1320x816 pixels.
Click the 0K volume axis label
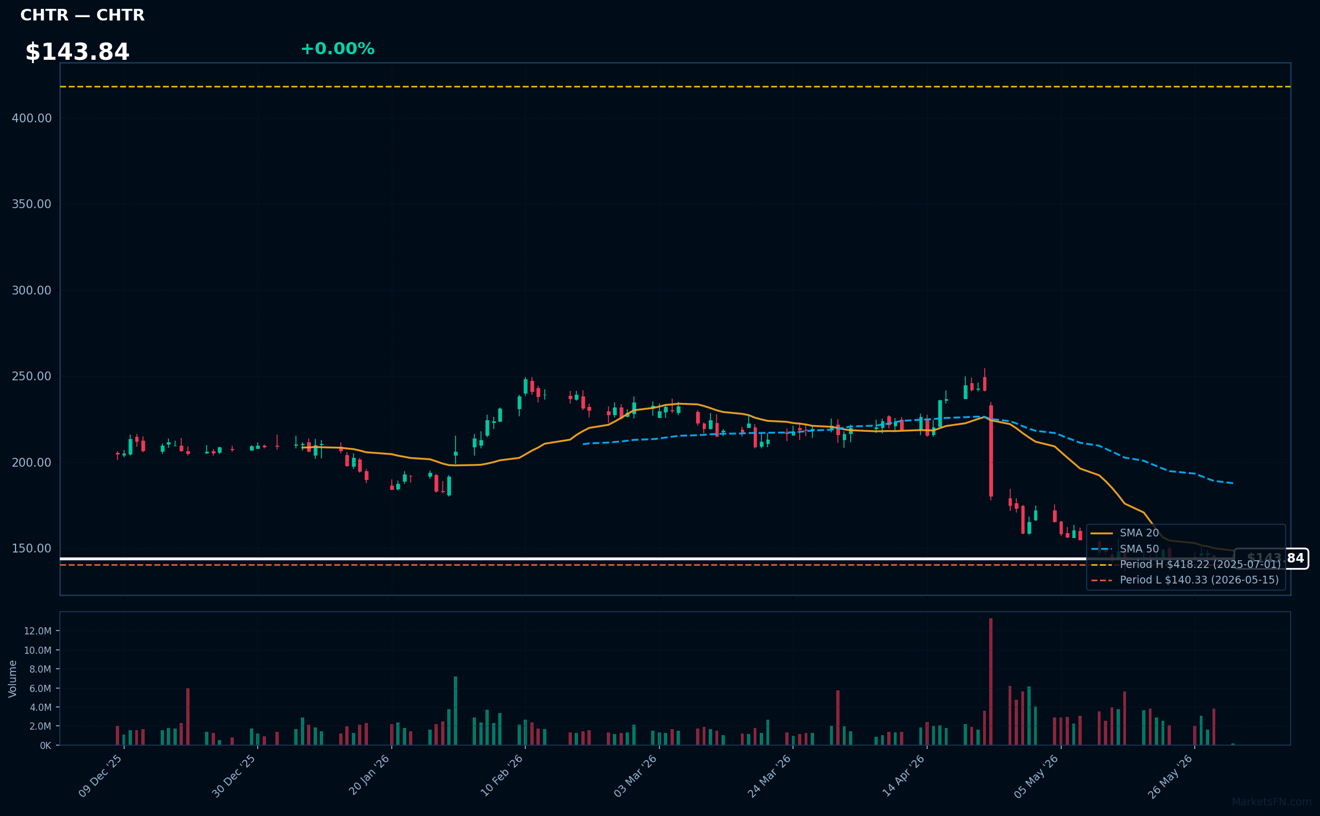pos(45,746)
